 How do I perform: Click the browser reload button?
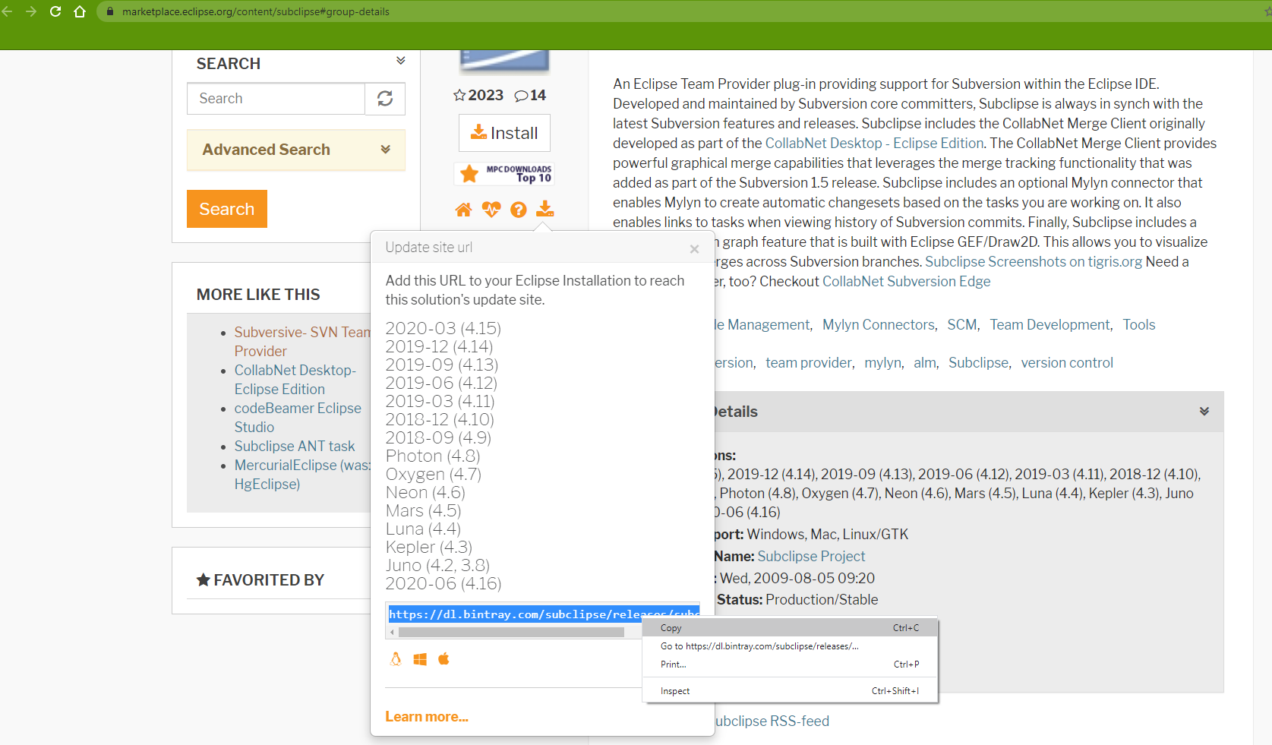point(55,11)
